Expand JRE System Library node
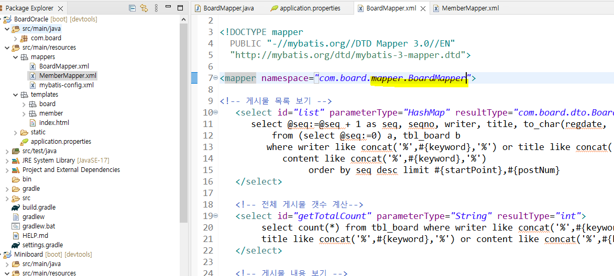 click(7, 160)
